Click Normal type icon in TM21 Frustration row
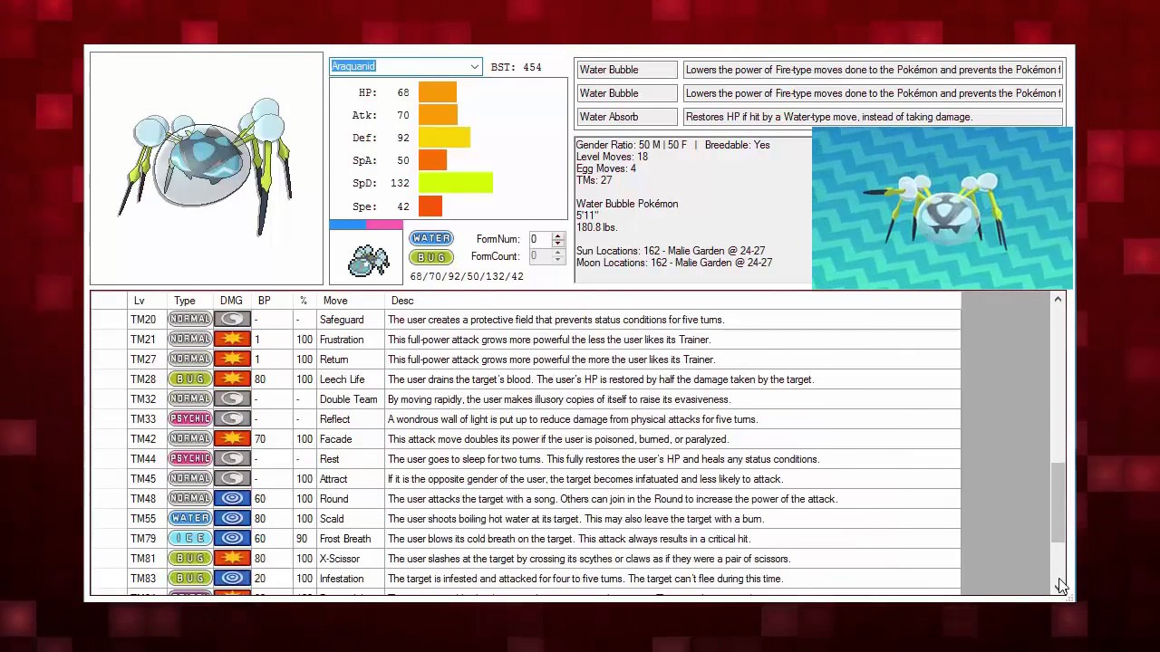The width and height of the screenshot is (1160, 652). pos(189,340)
